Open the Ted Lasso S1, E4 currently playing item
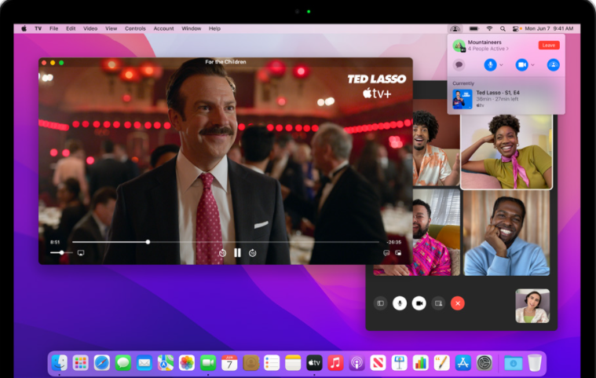The width and height of the screenshot is (596, 378). click(x=506, y=99)
